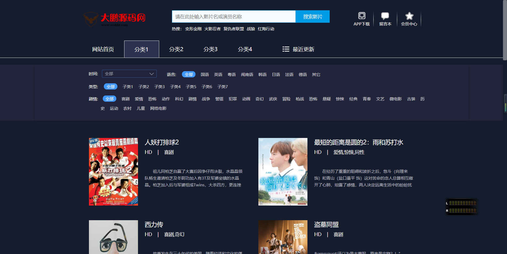507x254 pixels.
Task: Click the page vertical scrollbar thumb
Action: pos(505,30)
